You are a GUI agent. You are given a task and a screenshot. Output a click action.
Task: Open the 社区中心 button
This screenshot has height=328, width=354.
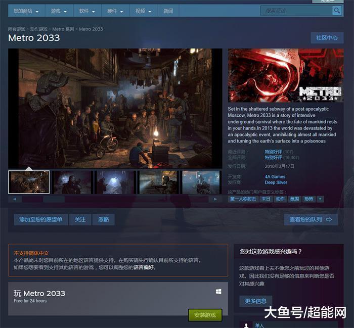point(327,38)
